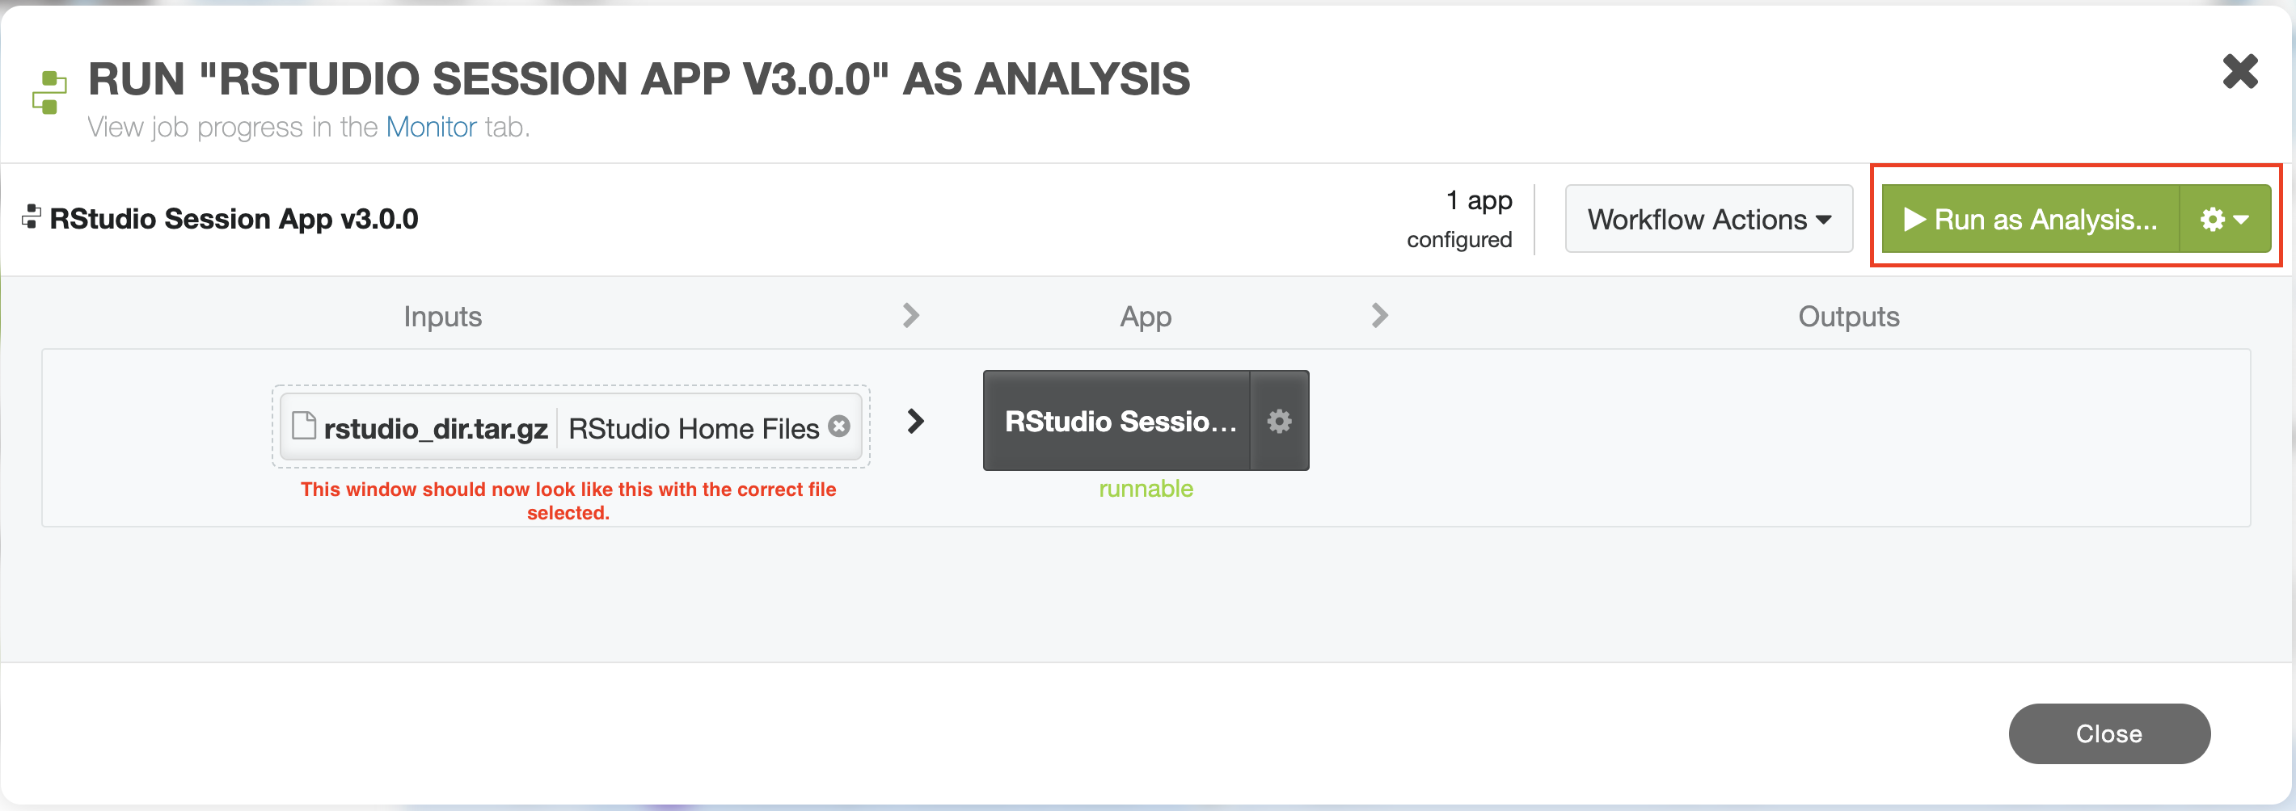Expand the Workflow Actions dropdown
2296x811 pixels.
coord(1708,219)
